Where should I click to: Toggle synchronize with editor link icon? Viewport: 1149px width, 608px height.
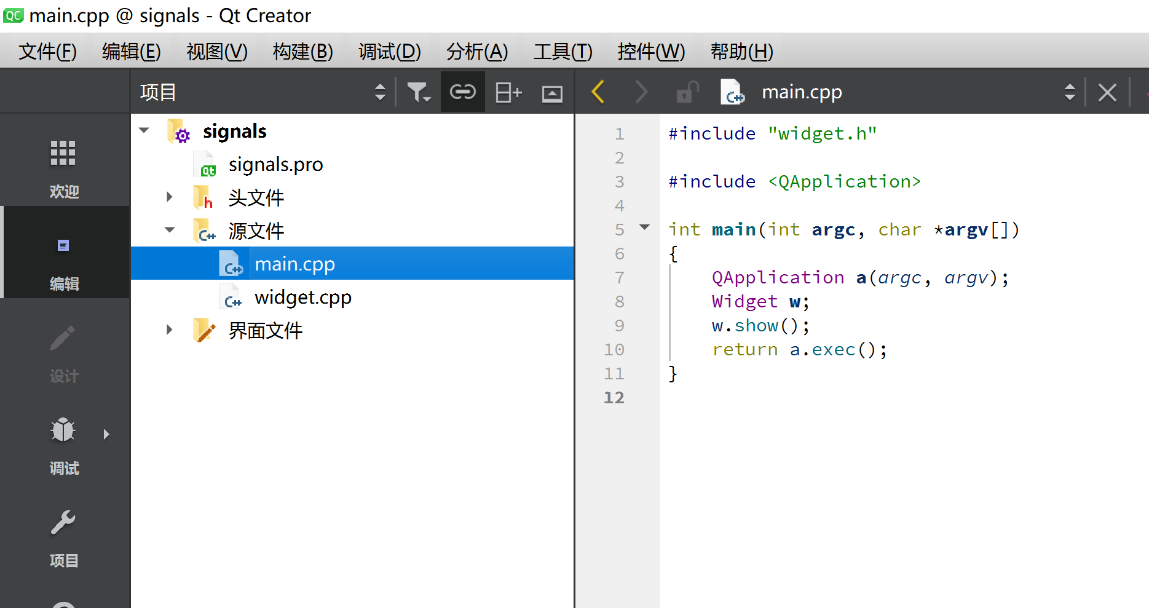[x=463, y=92]
